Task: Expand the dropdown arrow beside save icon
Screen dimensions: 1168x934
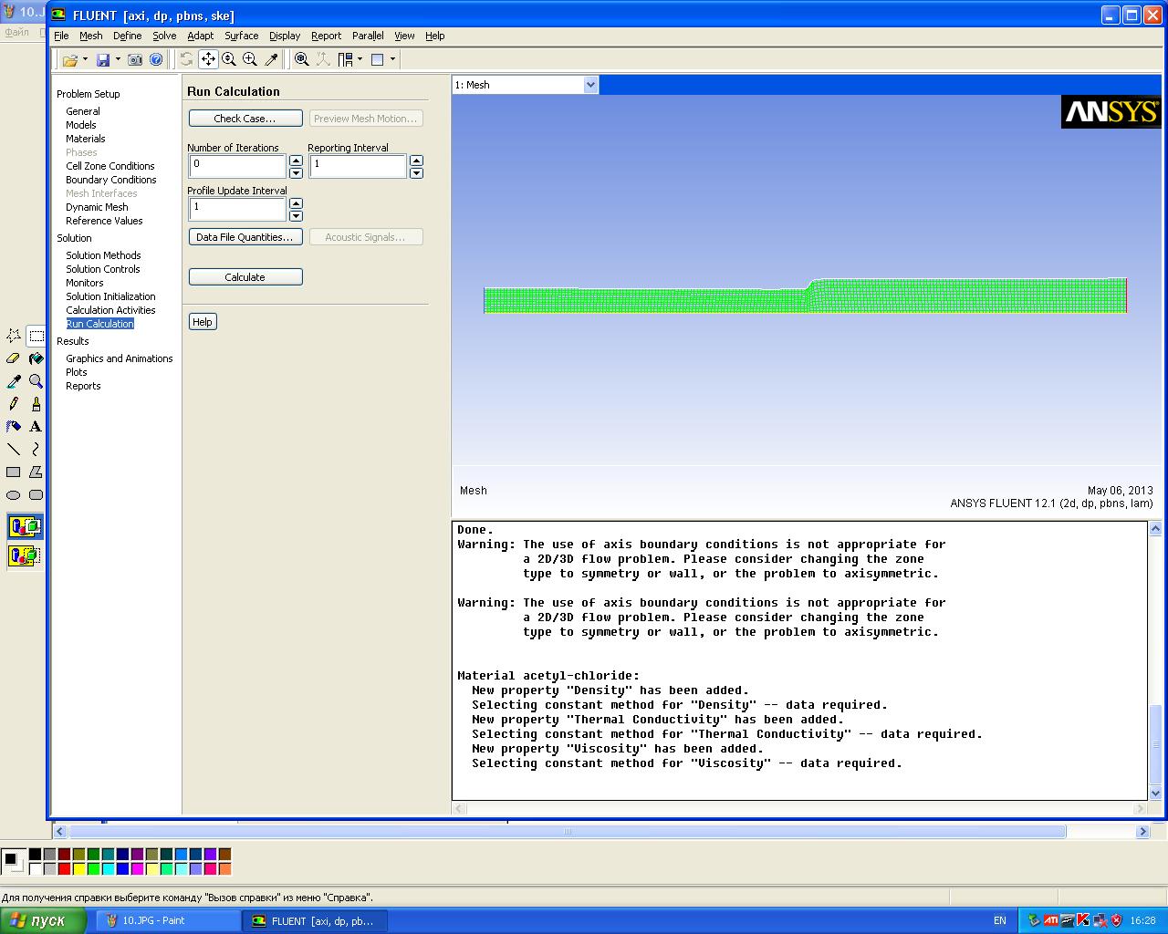Action: (x=118, y=59)
